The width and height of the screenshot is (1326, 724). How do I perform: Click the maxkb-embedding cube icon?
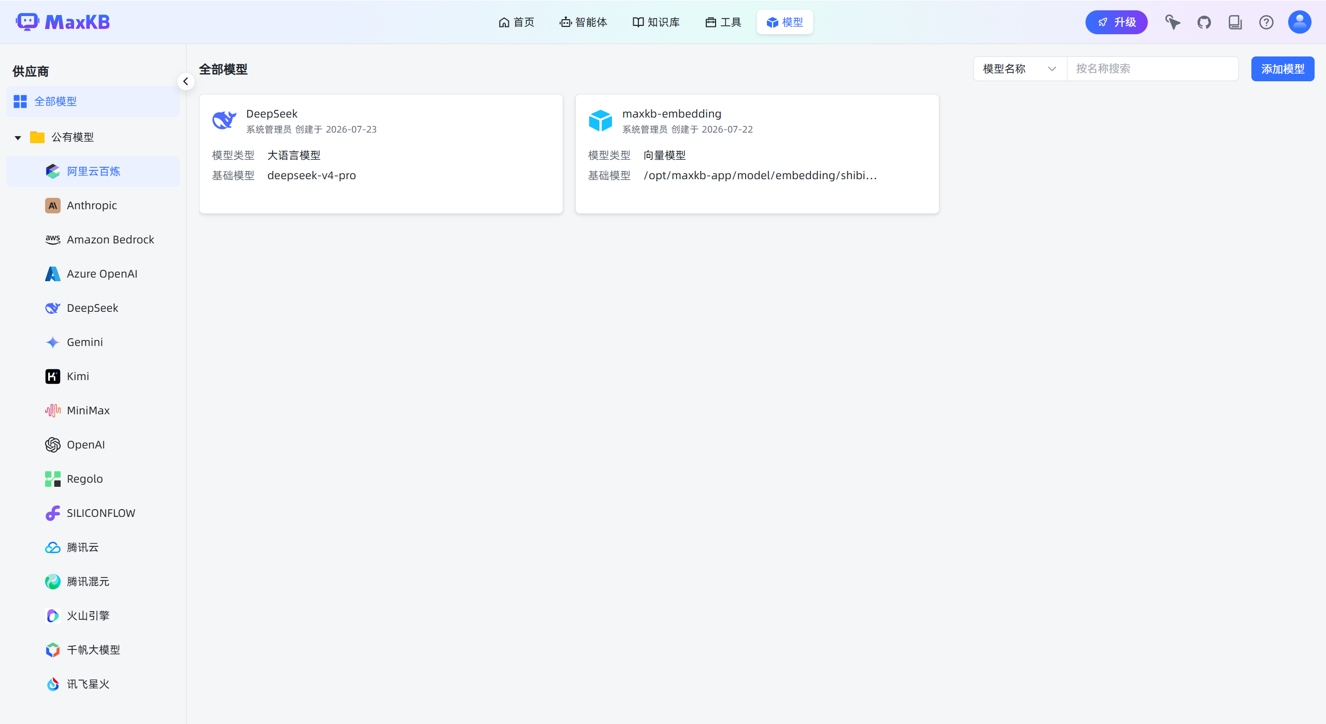[x=601, y=120]
